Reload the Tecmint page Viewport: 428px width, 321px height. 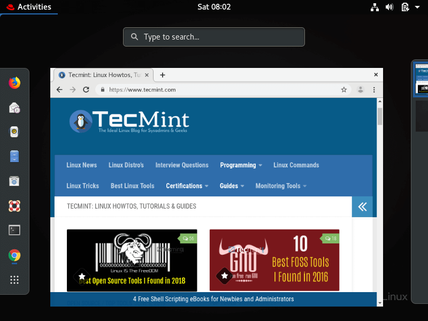tap(86, 89)
